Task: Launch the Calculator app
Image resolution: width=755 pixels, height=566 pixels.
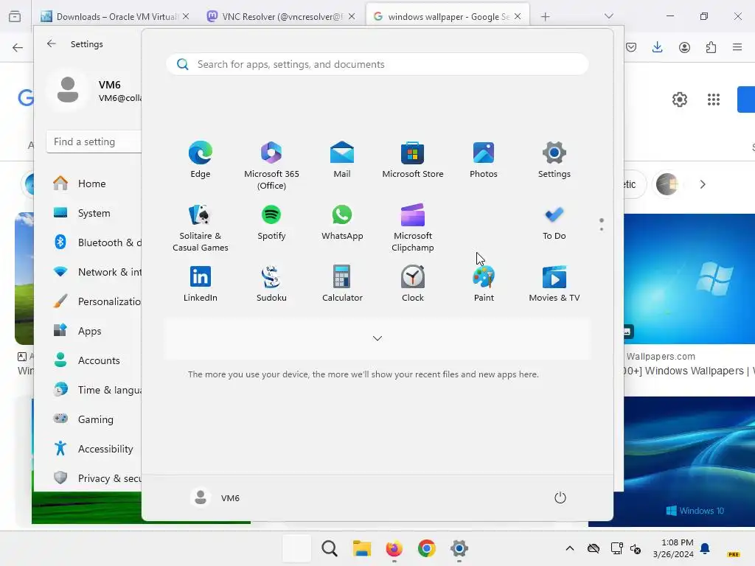Action: point(342,284)
